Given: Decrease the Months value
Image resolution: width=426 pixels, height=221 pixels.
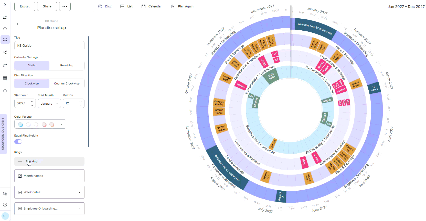Looking at the screenshot, I should (x=80, y=105).
